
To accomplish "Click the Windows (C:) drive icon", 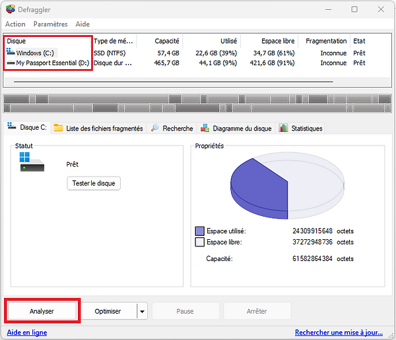I will pyautogui.click(x=11, y=51).
